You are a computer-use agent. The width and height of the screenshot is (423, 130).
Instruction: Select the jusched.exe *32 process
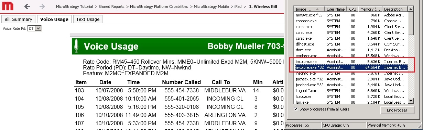(x=351, y=85)
